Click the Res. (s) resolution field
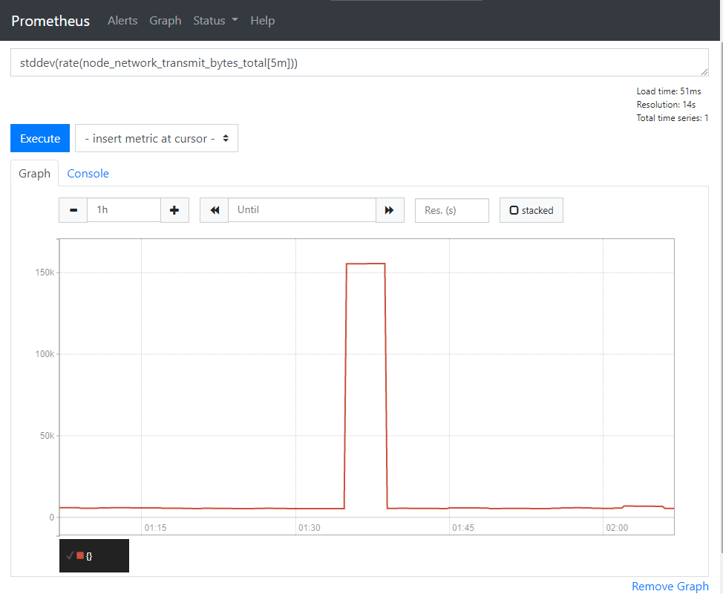723x594 pixels. [x=451, y=210]
